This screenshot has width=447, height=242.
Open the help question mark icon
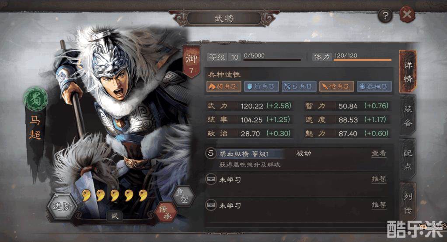point(385,16)
